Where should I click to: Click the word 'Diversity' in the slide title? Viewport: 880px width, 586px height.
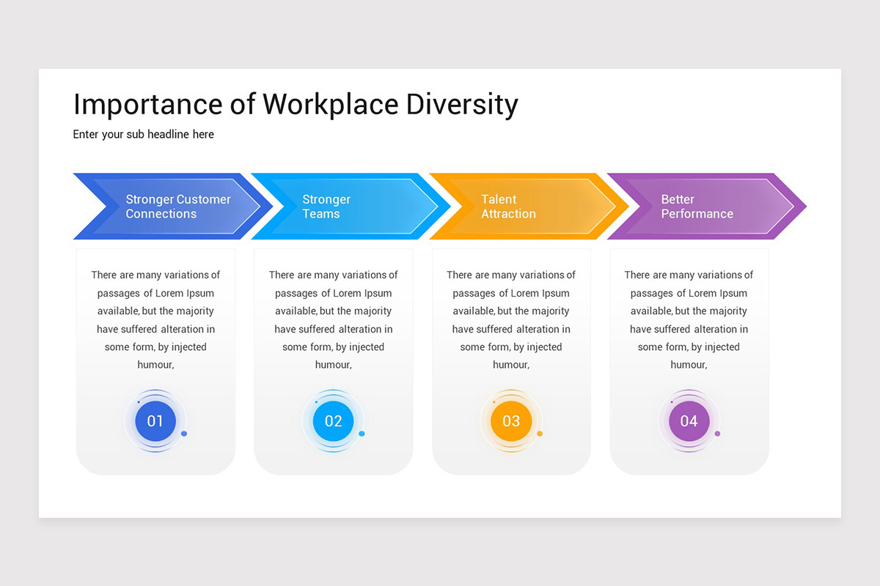point(463,105)
